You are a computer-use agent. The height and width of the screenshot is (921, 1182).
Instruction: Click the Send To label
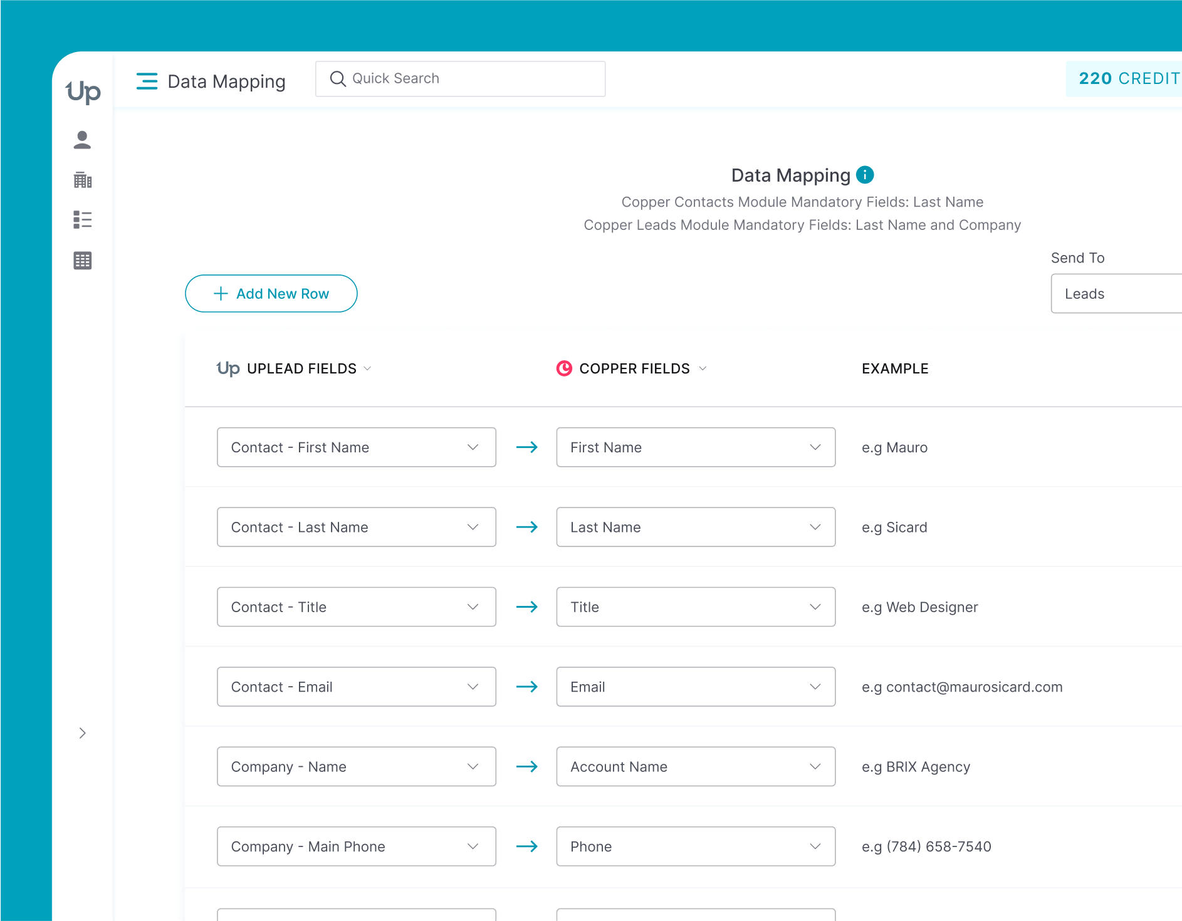point(1077,258)
